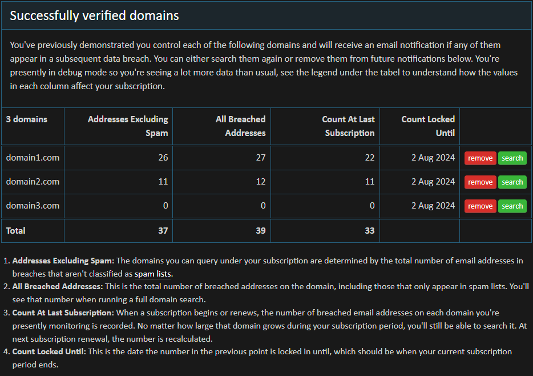Select domain3.com cell text
The image size is (533, 376).
click(x=33, y=206)
